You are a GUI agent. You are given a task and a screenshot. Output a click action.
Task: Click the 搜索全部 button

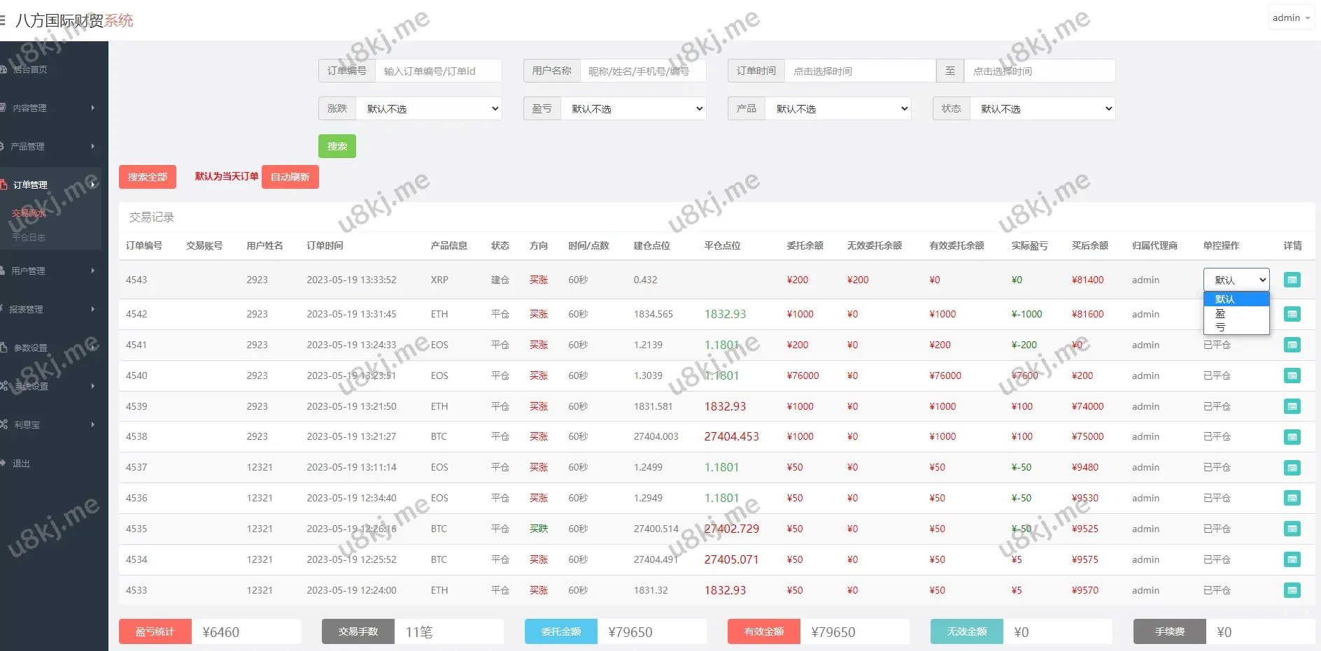[147, 177]
